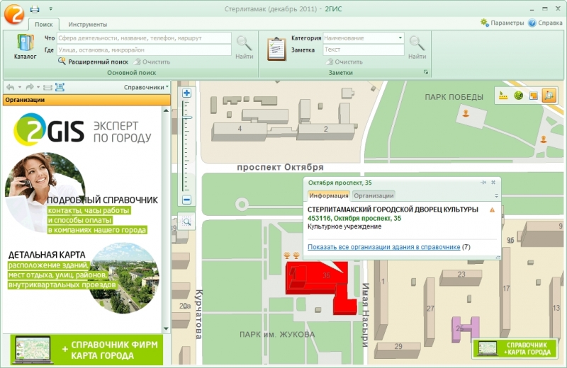
Task: Click the Заметка text field
Action: (363, 50)
